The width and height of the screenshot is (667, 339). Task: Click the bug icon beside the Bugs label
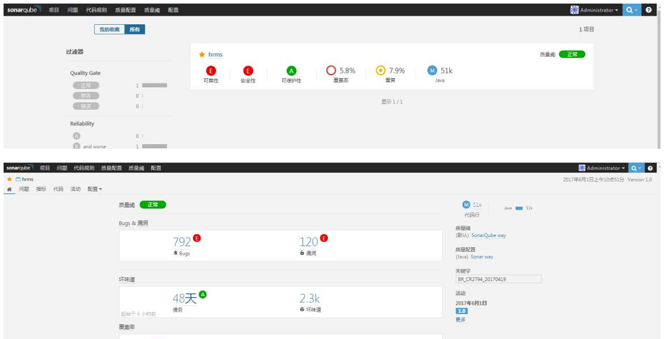tap(175, 253)
